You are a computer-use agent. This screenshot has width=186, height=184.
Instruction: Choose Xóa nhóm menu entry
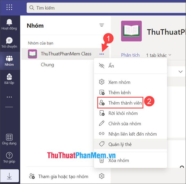(x=130, y=161)
